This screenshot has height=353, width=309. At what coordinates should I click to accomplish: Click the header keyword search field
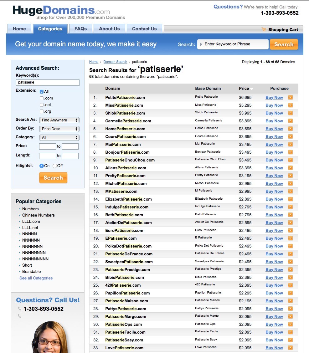pos(233,44)
